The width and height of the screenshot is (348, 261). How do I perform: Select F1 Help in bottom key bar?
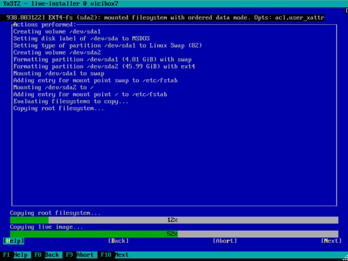[16, 254]
